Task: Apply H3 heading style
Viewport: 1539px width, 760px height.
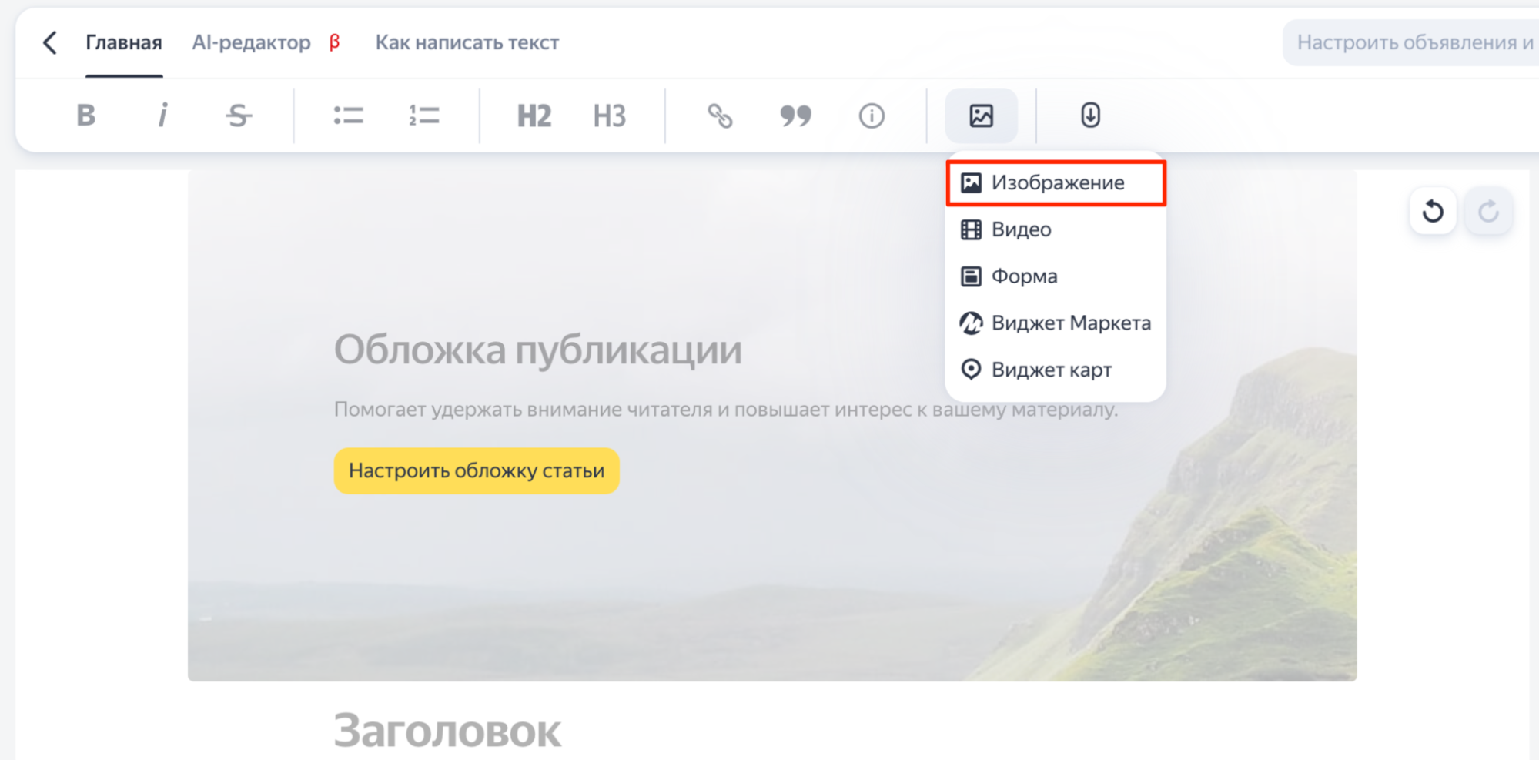Action: [x=610, y=116]
